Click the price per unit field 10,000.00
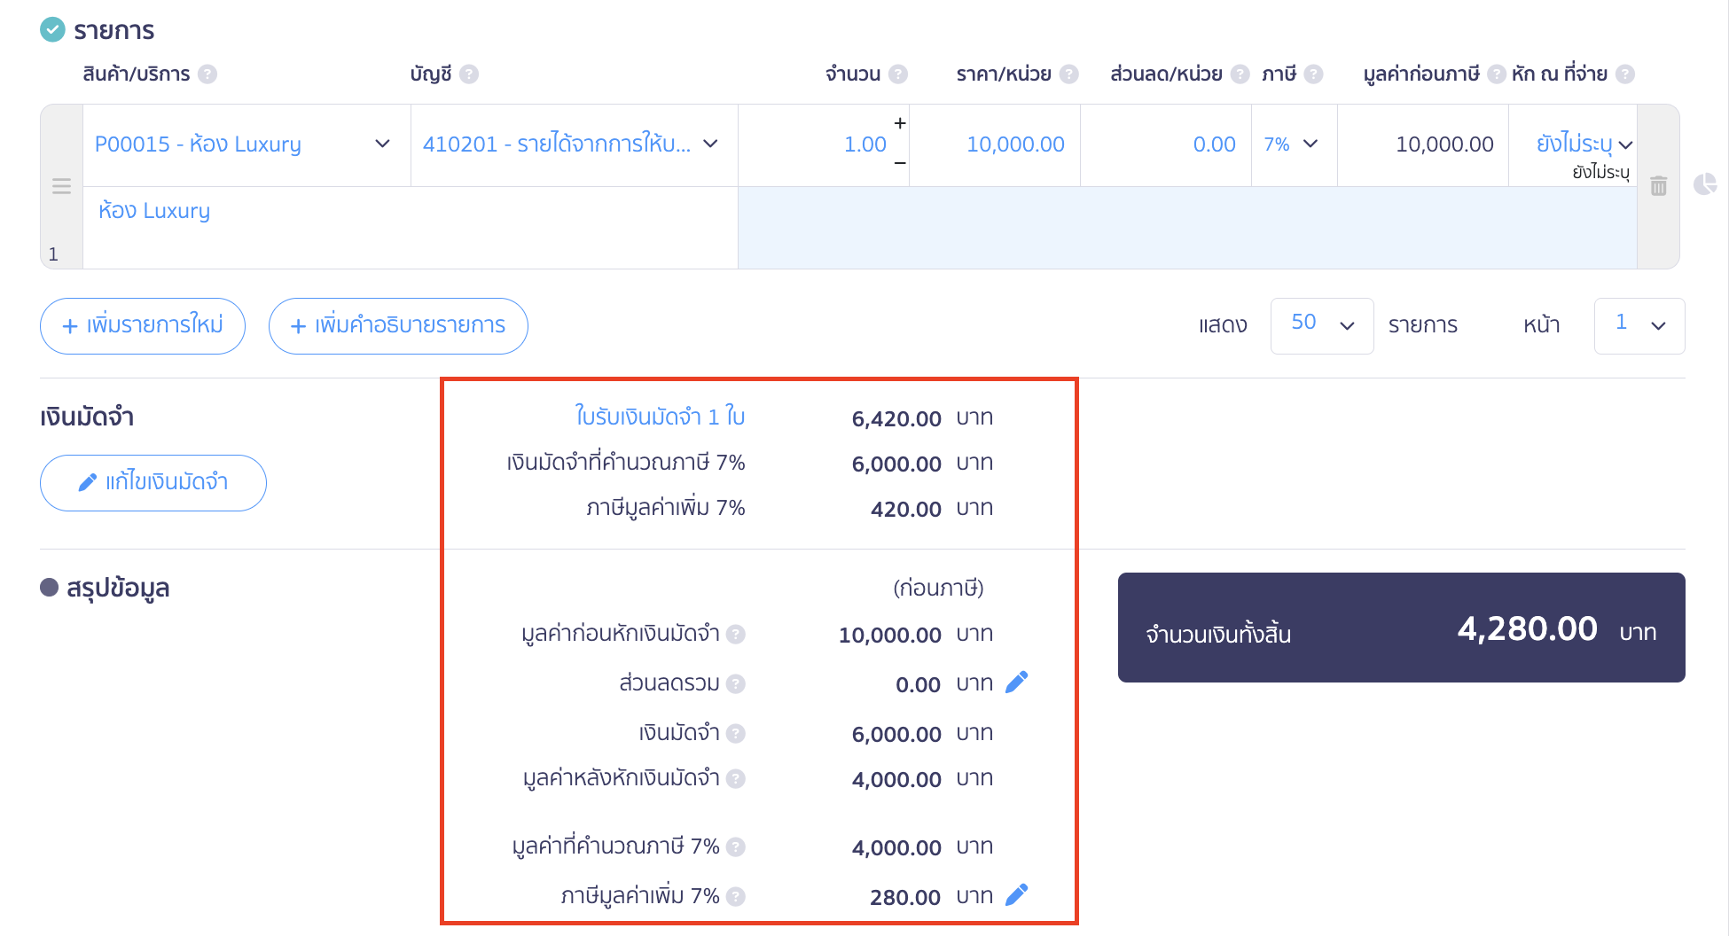 click(1014, 144)
